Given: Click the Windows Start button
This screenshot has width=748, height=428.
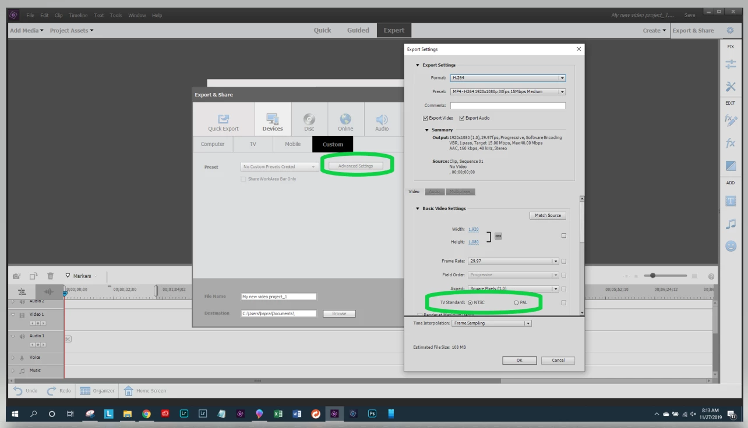Looking at the screenshot, I should pyautogui.click(x=15, y=414).
